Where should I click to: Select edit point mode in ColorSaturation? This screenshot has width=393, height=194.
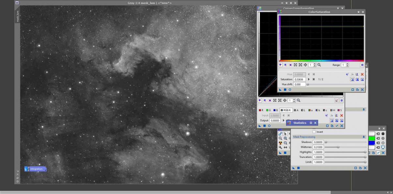[x=280, y=65]
